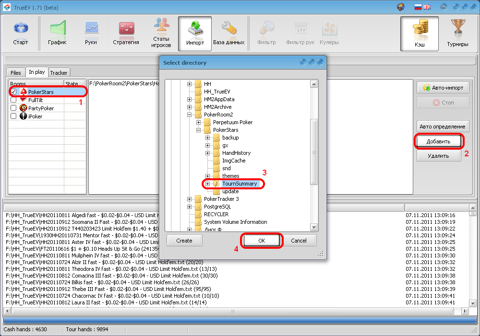Switch to the Files tab
This screenshot has height=336, width=480.
(x=16, y=72)
